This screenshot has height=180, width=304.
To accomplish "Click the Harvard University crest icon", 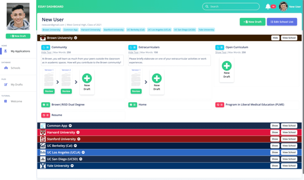I will coord(43,132).
